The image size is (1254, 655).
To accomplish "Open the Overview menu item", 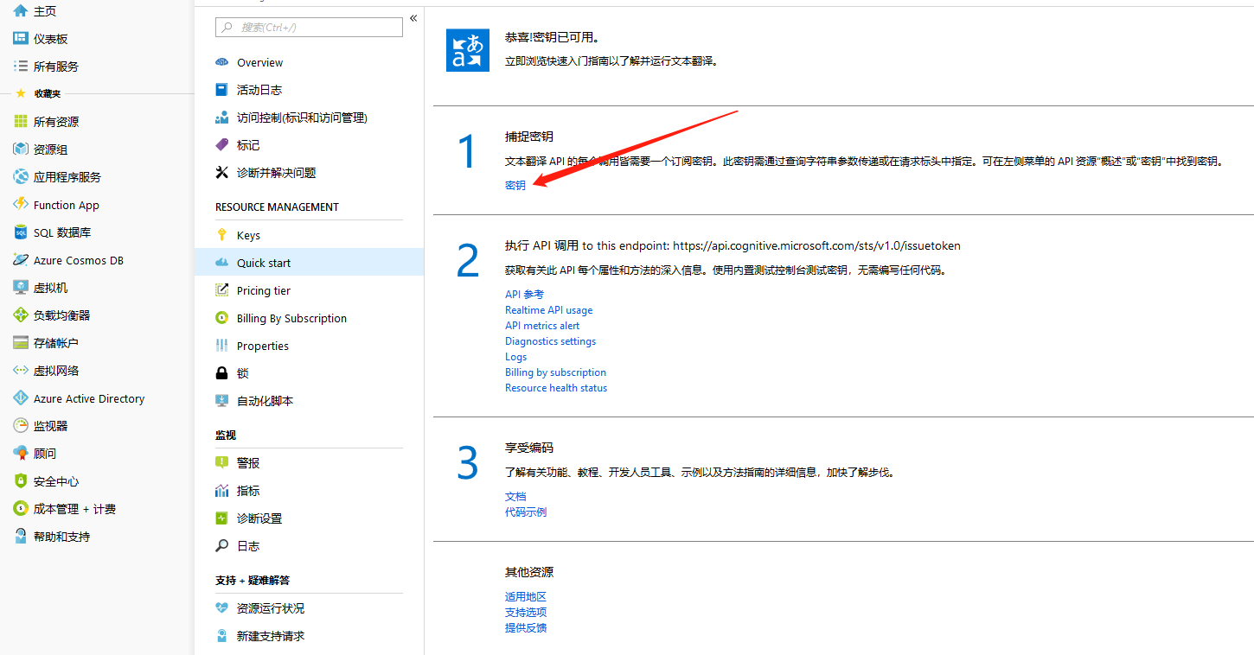I will point(309,62).
